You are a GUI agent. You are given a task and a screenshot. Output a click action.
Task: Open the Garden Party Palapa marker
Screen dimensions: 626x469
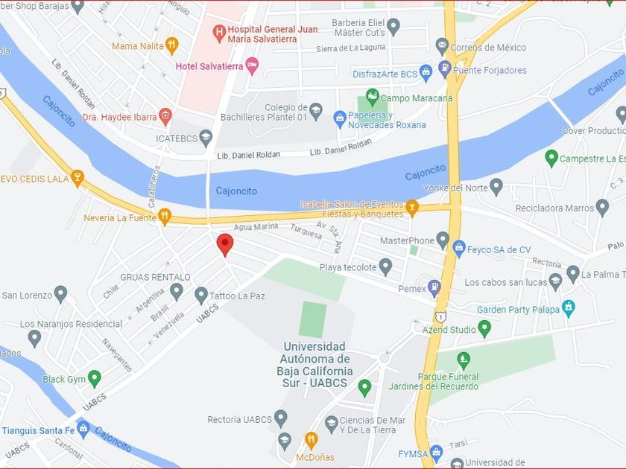568,308
